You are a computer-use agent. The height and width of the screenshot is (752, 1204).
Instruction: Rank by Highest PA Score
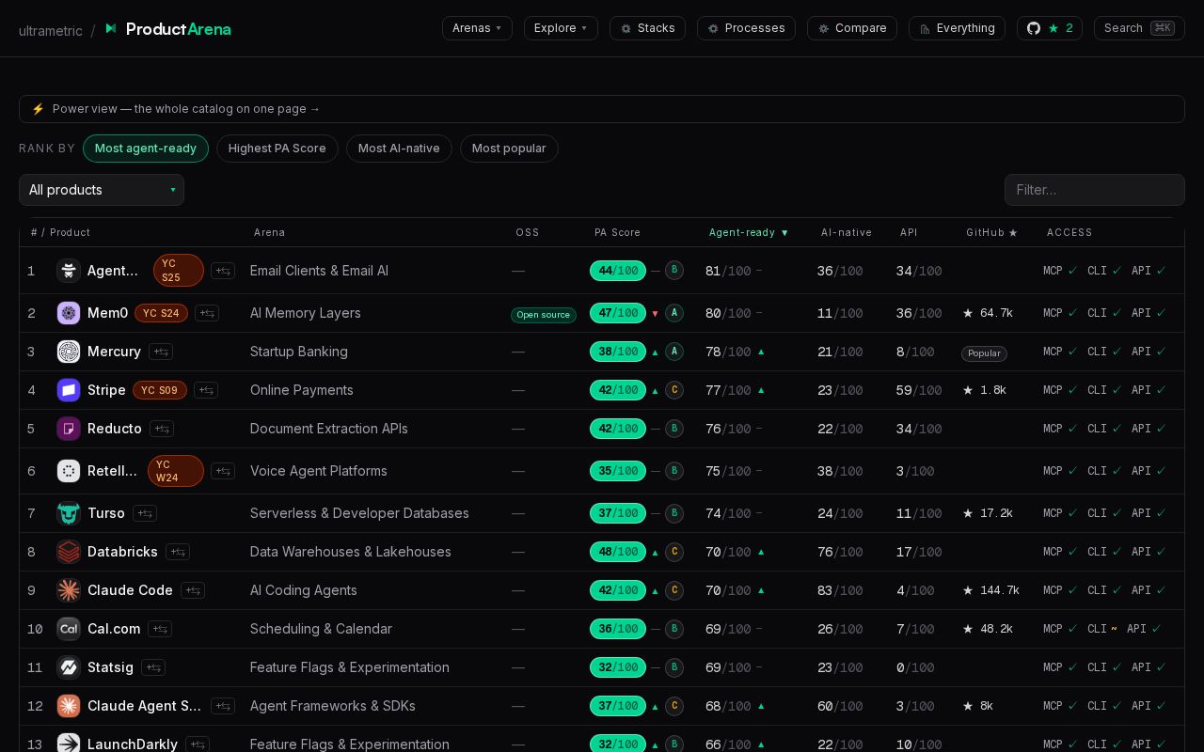tap(277, 149)
